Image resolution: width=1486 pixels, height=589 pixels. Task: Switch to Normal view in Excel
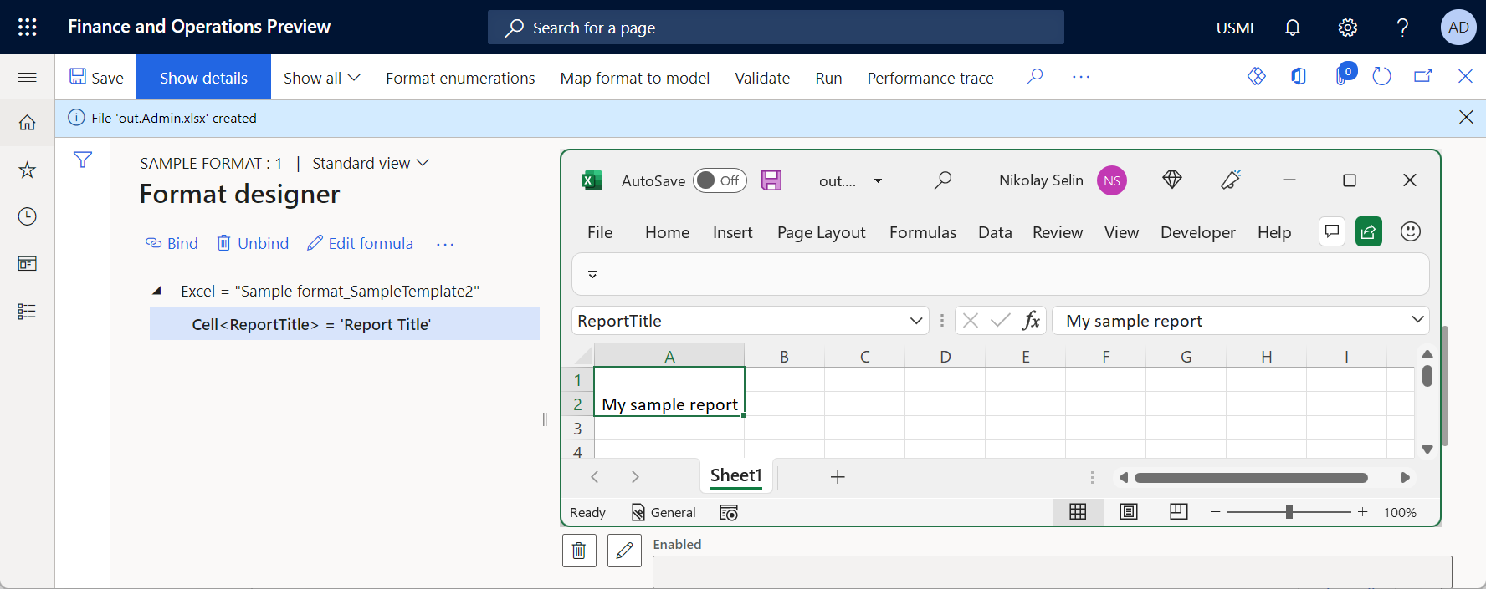pyautogui.click(x=1078, y=512)
